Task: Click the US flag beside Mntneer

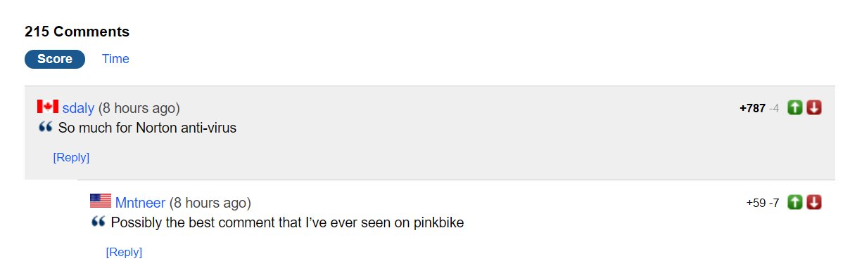Action: pos(101,201)
